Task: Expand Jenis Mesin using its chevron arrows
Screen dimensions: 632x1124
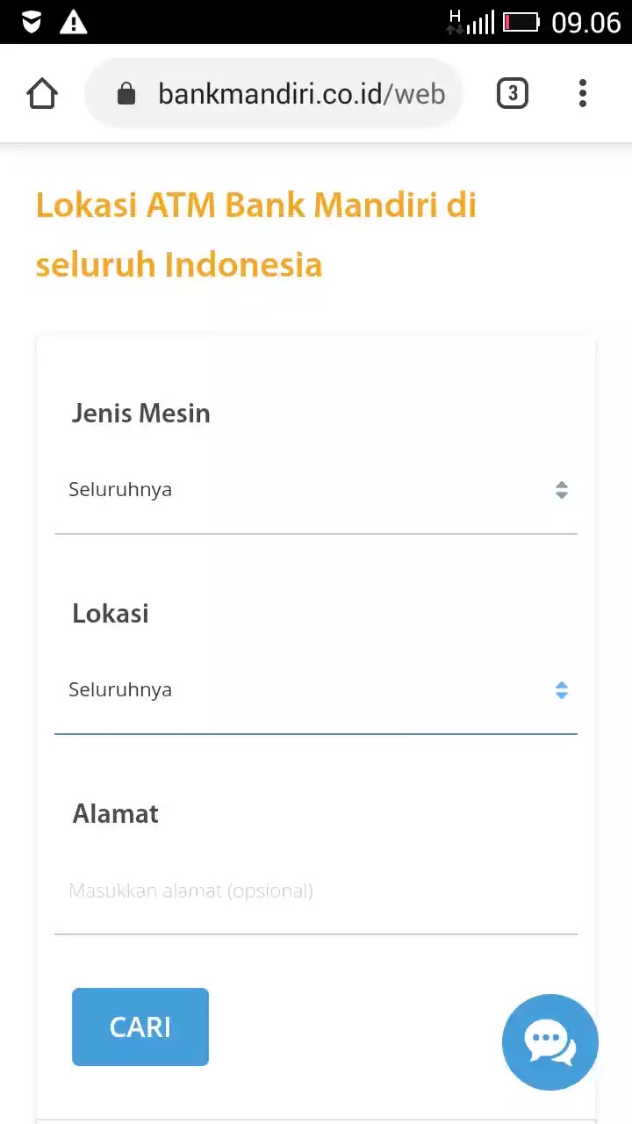Action: 561,490
